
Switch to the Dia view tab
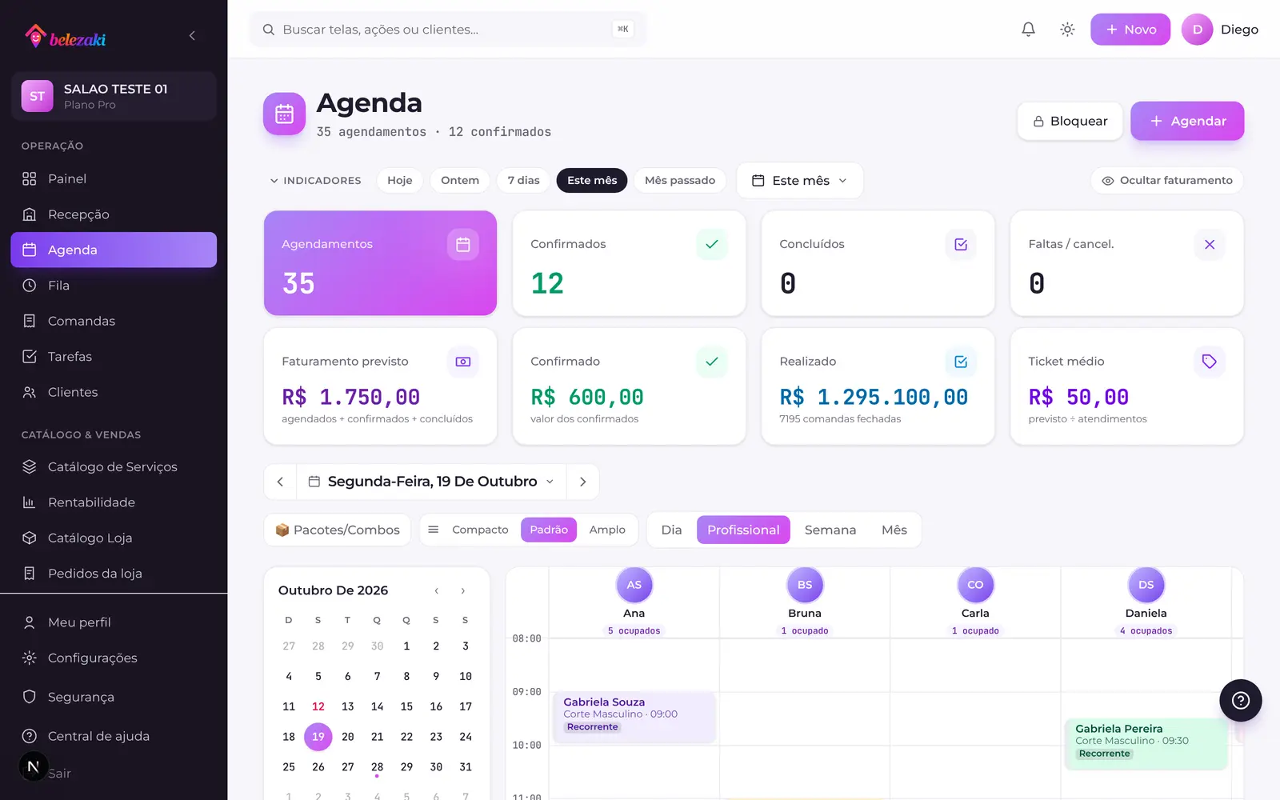(x=671, y=530)
